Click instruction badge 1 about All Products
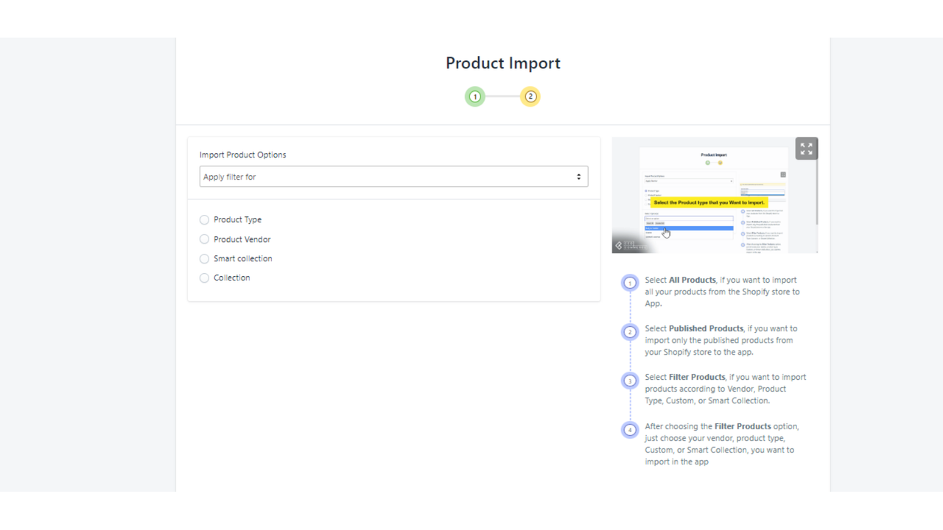This screenshot has height=530, width=943. pyautogui.click(x=630, y=283)
